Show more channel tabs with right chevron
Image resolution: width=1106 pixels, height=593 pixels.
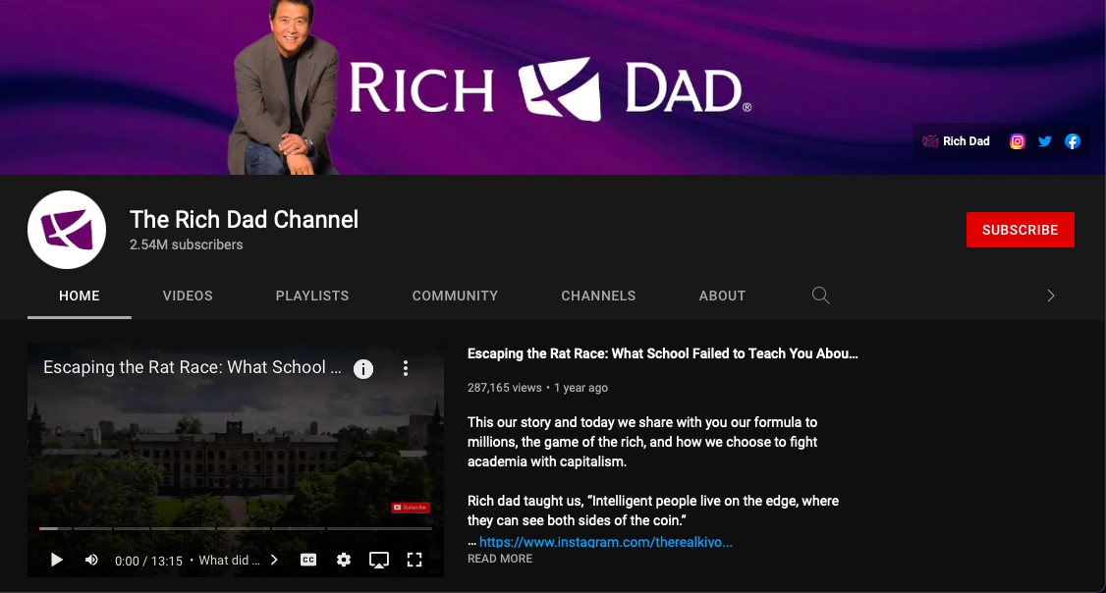1050,296
